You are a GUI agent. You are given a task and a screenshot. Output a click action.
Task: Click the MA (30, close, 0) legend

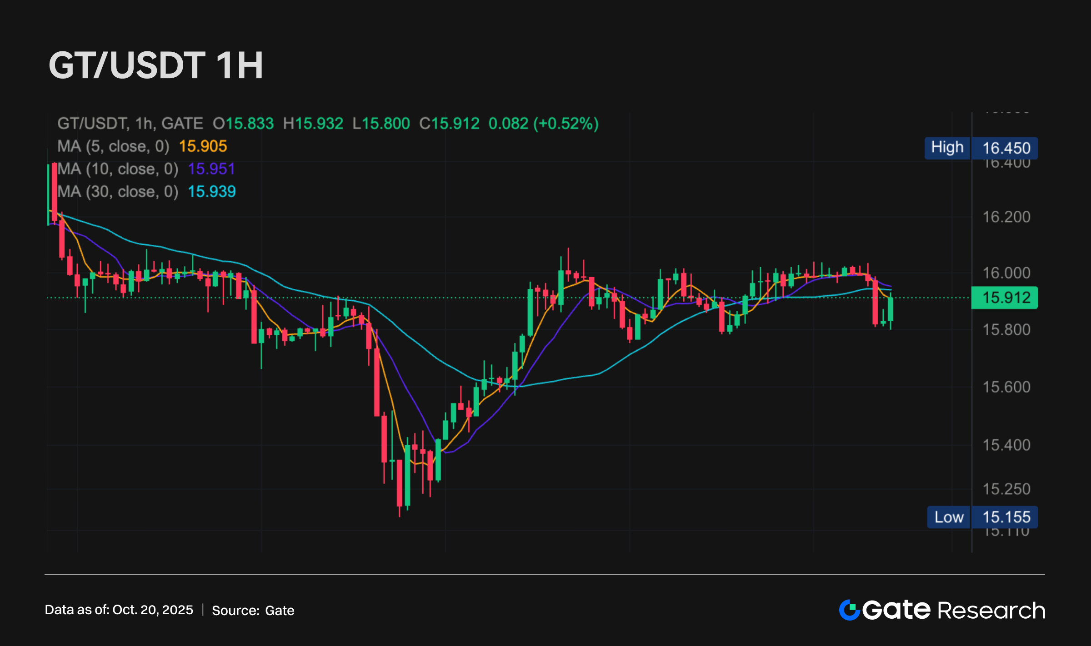118,192
